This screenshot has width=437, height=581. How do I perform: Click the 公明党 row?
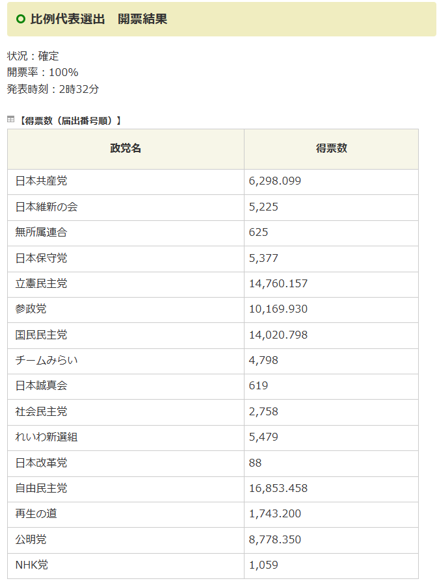(213, 540)
